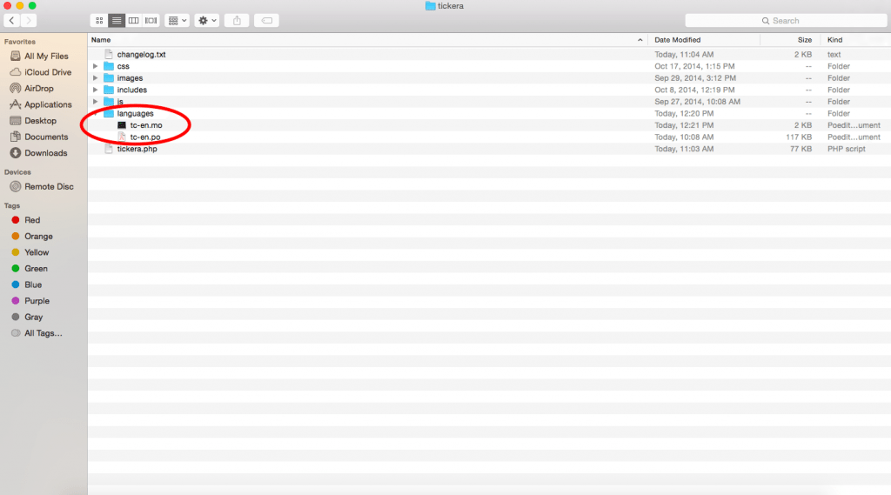Expand the css folder triangle
The width and height of the screenshot is (891, 495).
(96, 66)
